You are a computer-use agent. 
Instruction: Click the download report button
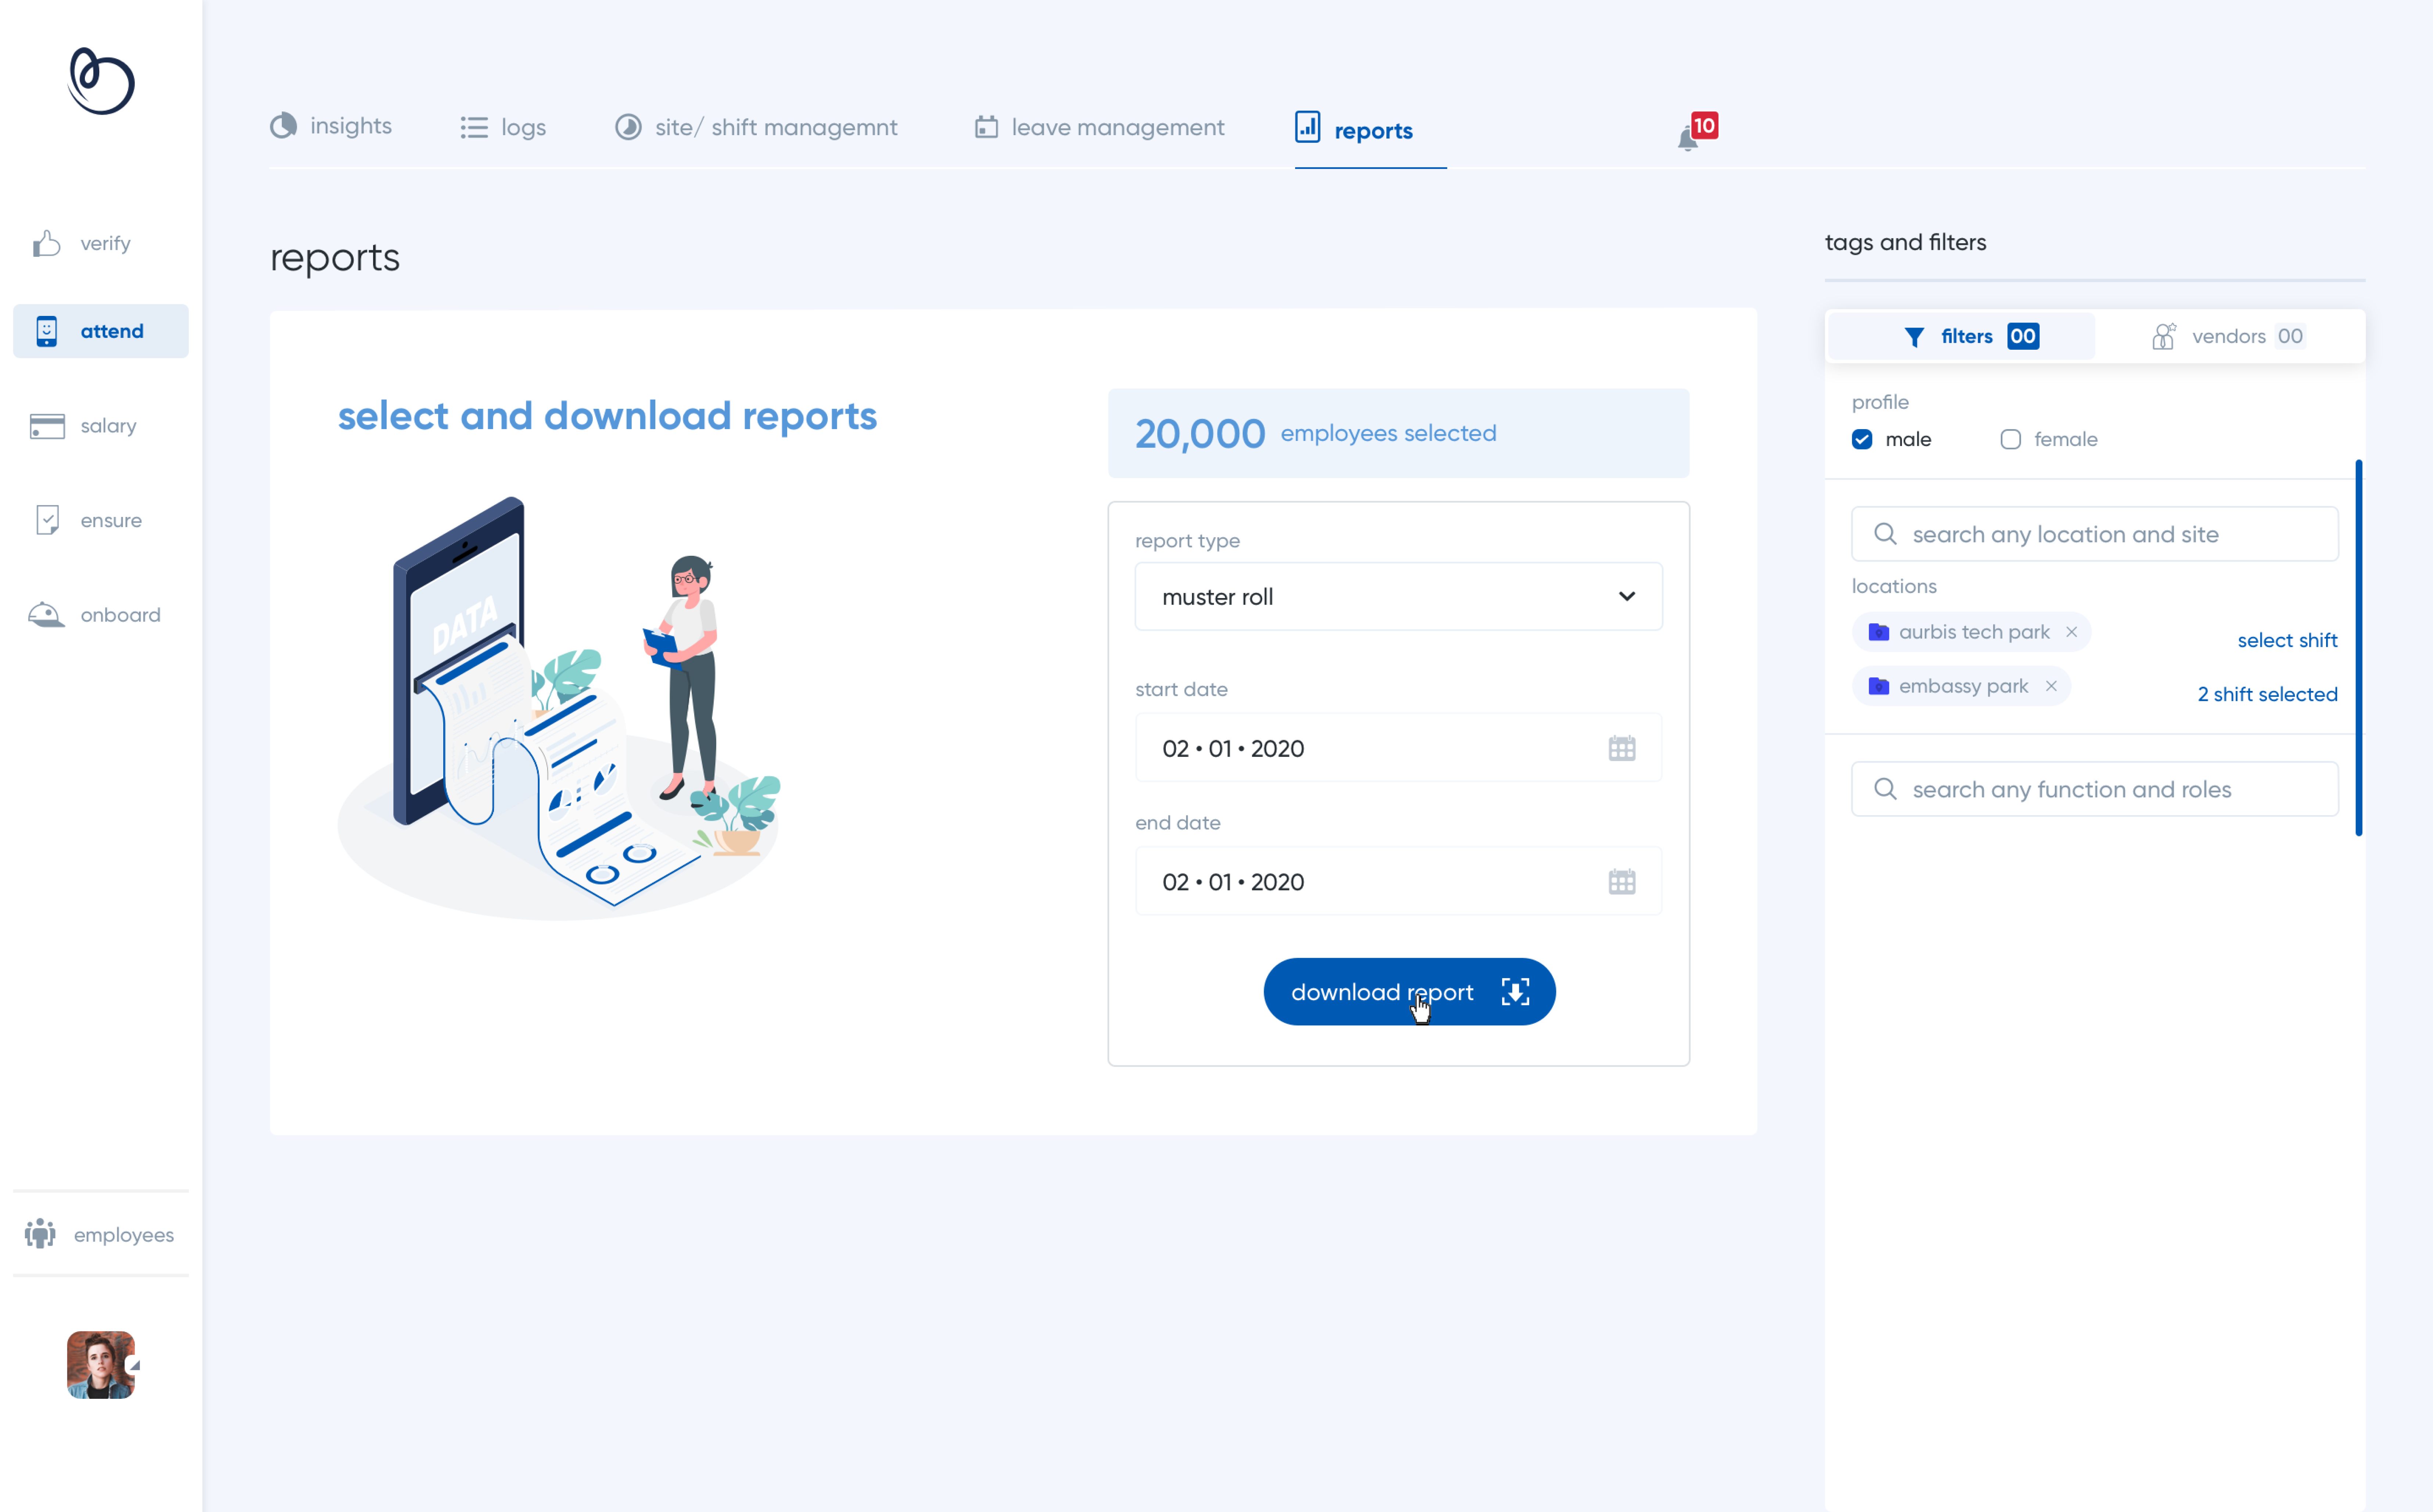(1409, 991)
